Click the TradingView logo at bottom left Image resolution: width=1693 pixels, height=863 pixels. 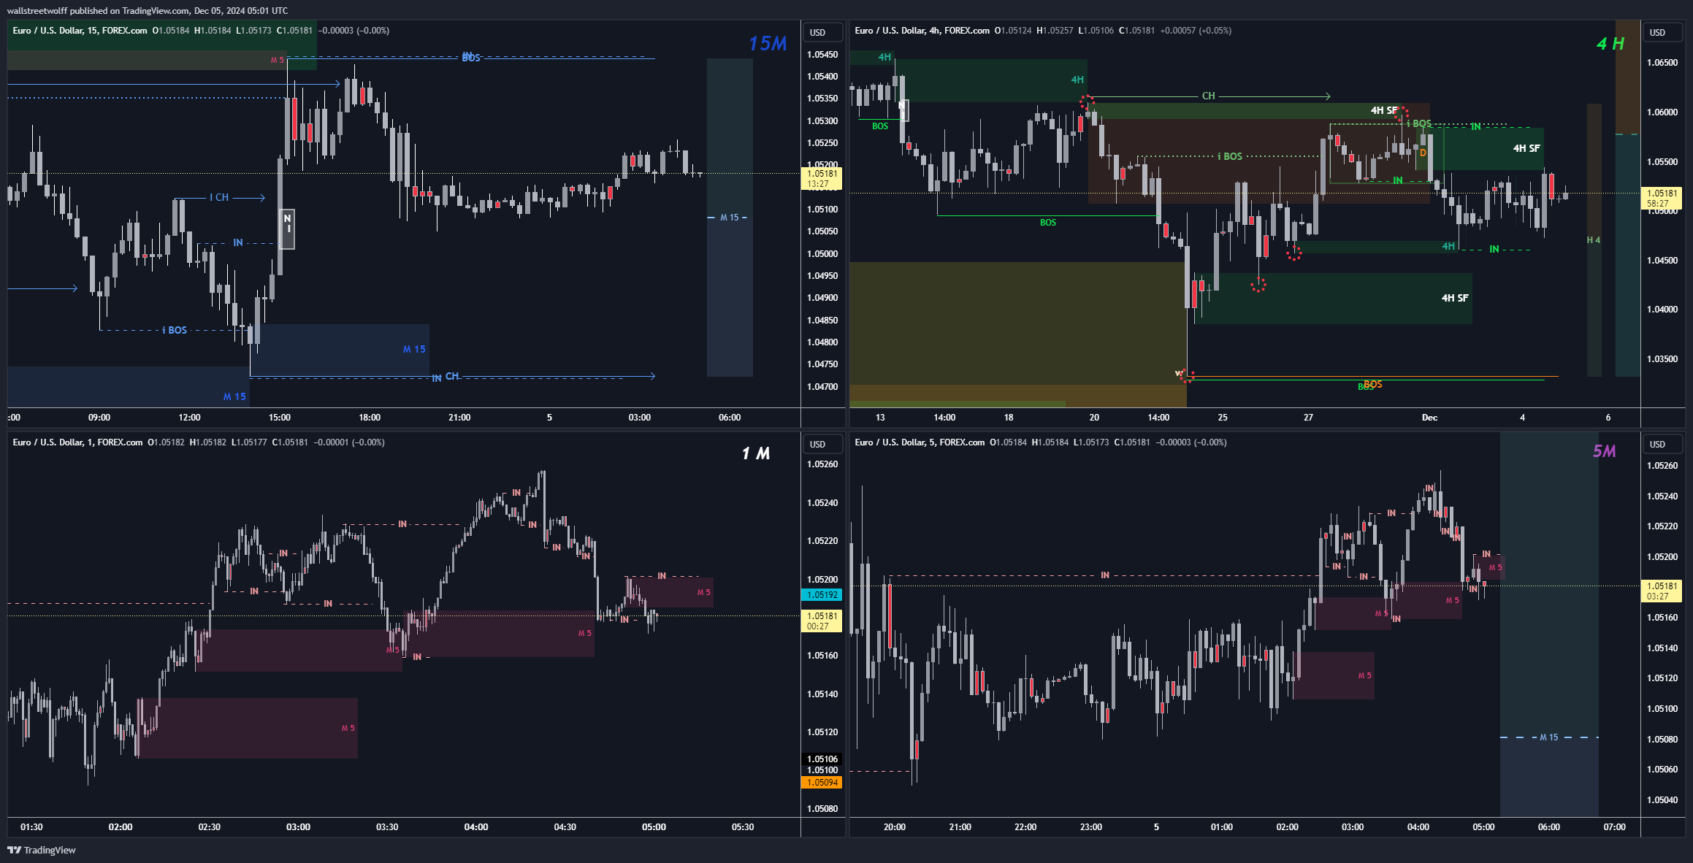[x=41, y=850]
